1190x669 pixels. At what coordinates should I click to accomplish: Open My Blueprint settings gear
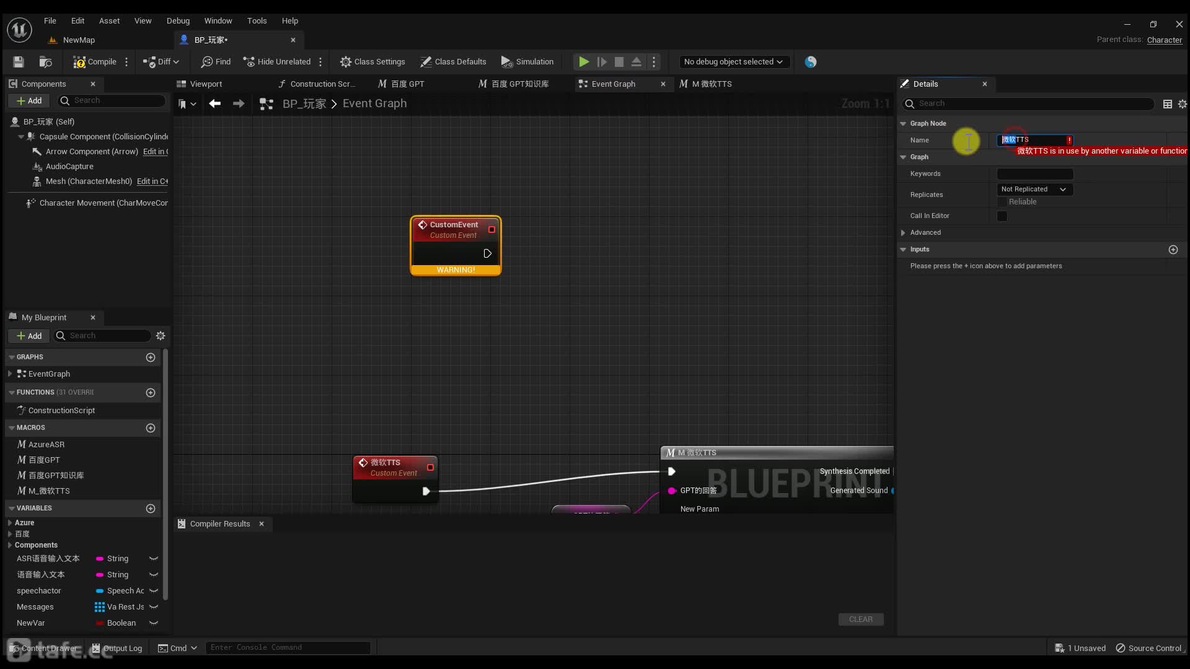161,336
